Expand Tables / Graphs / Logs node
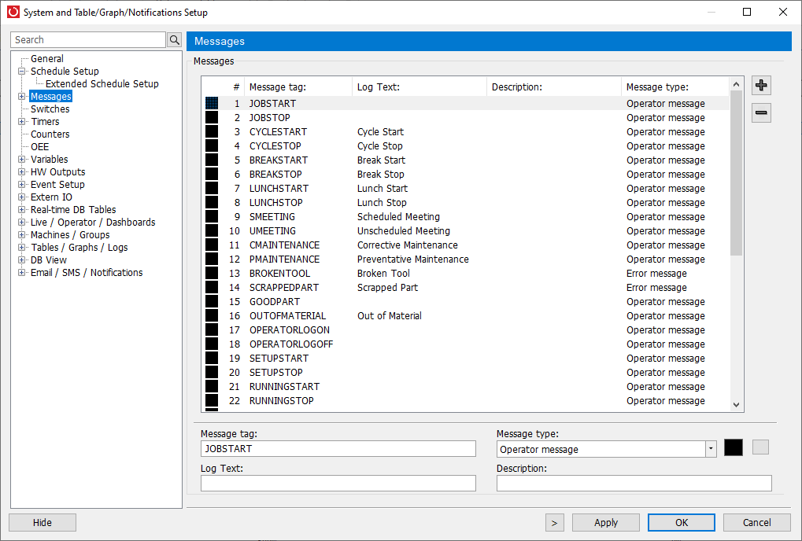The height and width of the screenshot is (541, 802). 21,247
